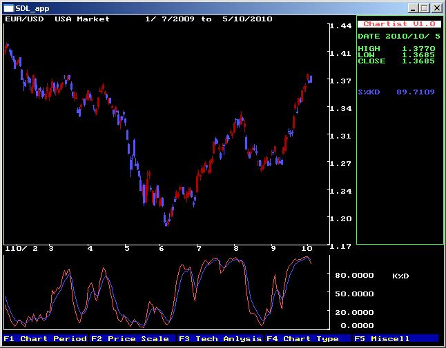Click the 80.0000 oscillator level label
The width and height of the screenshot is (446, 348).
(x=355, y=275)
